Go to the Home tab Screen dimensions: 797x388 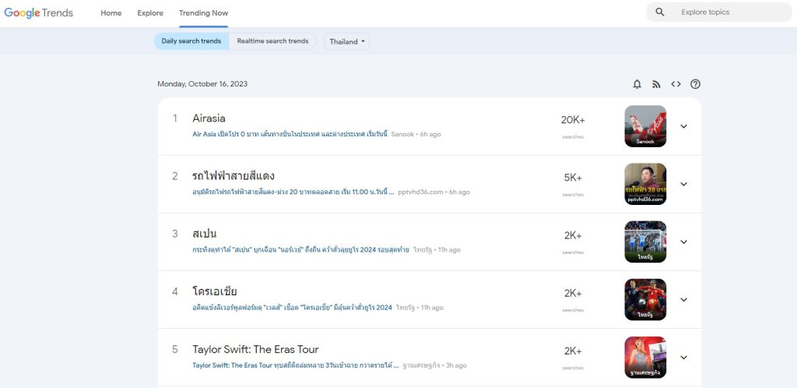[111, 13]
